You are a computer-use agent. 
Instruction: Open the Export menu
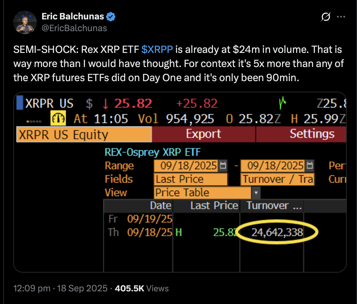click(204, 134)
